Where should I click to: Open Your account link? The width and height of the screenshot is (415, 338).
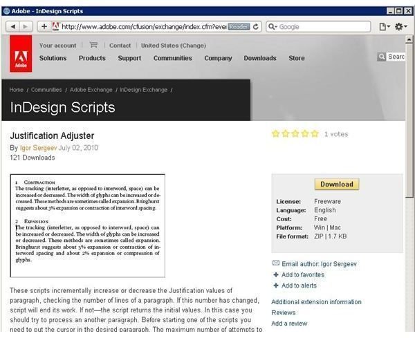coord(57,46)
